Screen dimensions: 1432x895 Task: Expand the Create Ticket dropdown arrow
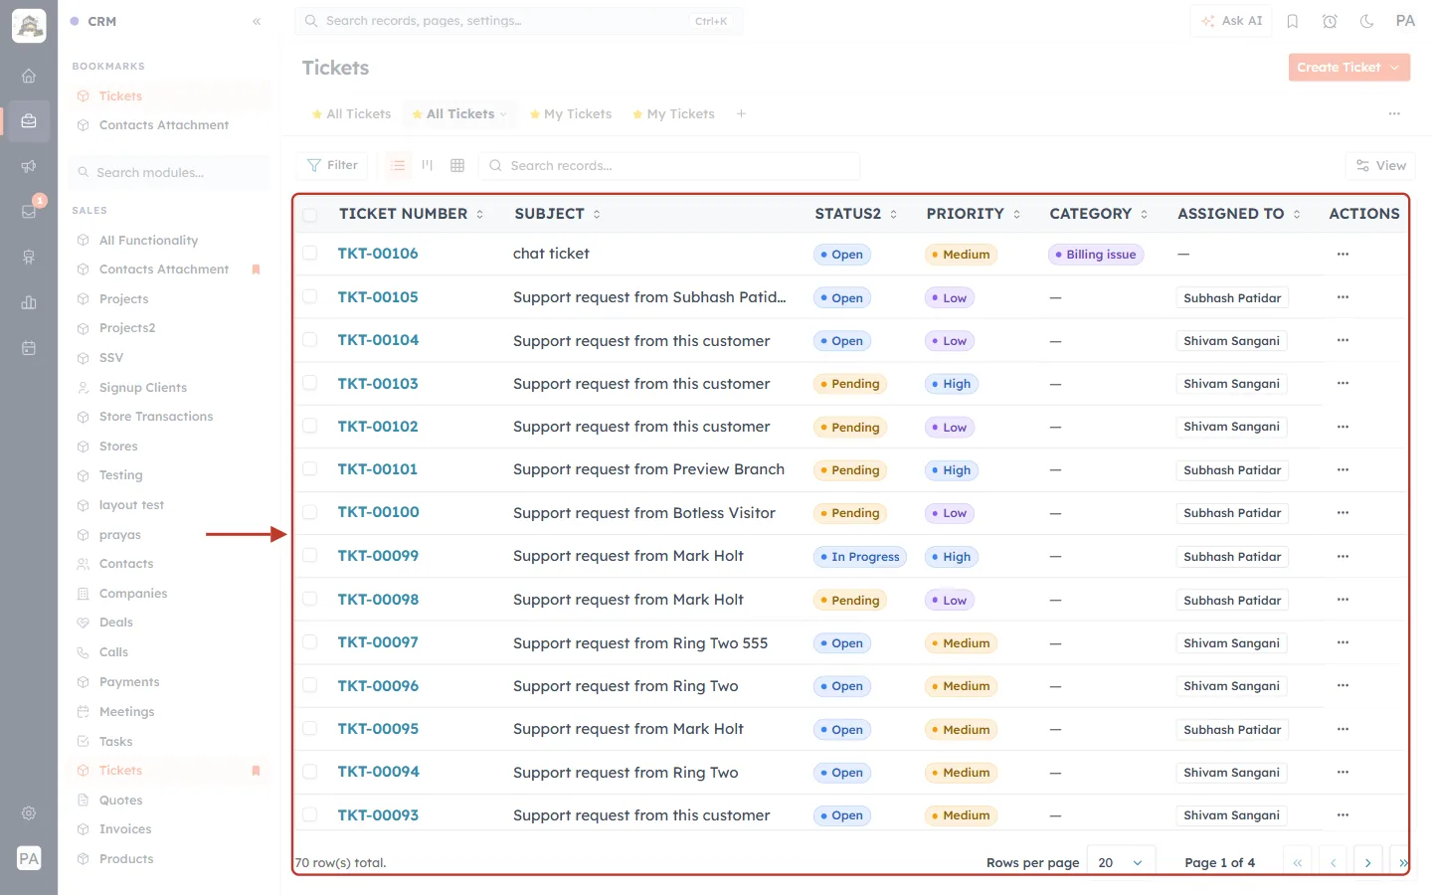(1395, 68)
